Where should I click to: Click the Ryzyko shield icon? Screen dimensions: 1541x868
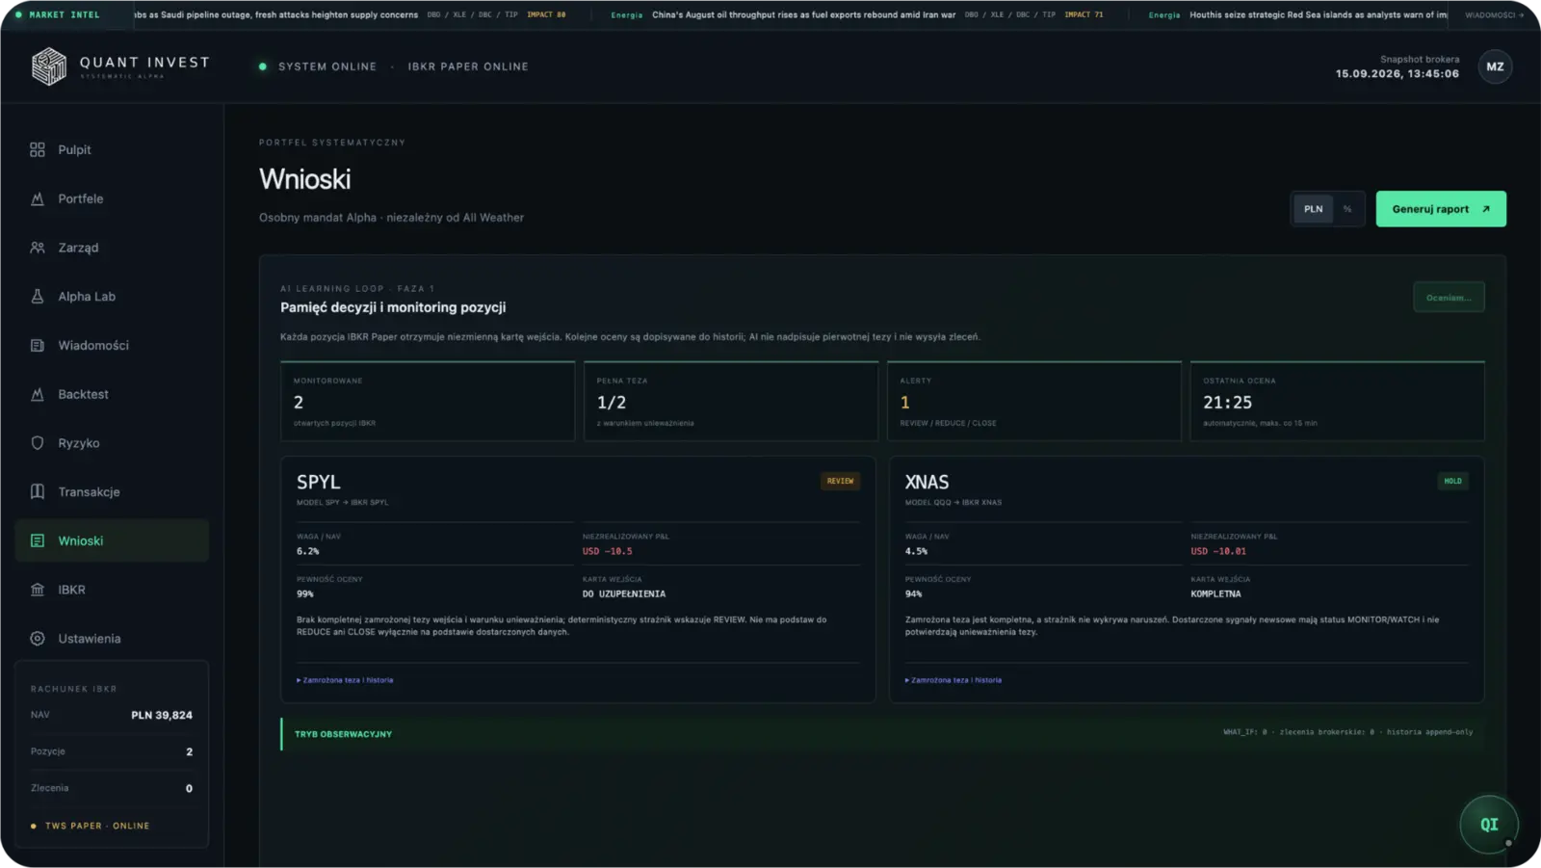[x=38, y=443]
